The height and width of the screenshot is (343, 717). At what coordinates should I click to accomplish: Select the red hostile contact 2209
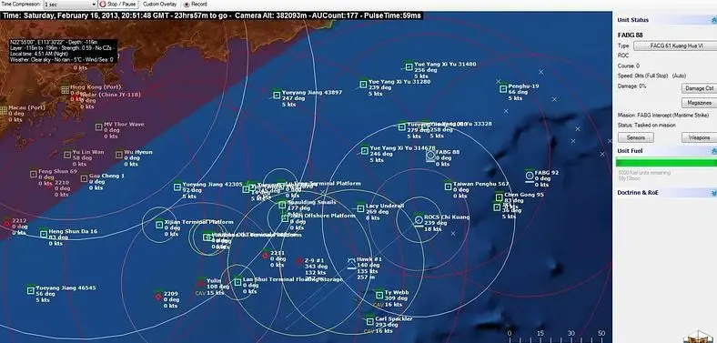click(158, 297)
